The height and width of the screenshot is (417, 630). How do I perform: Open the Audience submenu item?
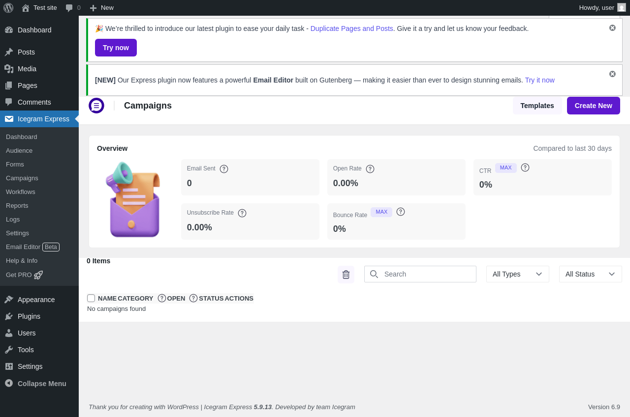tap(19, 151)
